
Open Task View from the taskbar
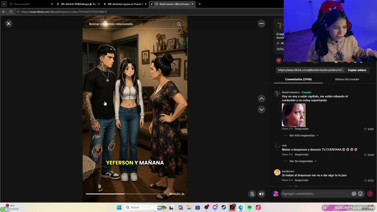point(171,207)
